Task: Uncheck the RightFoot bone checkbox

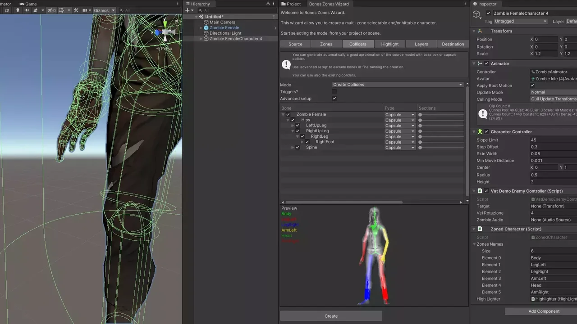Action: 307,142
